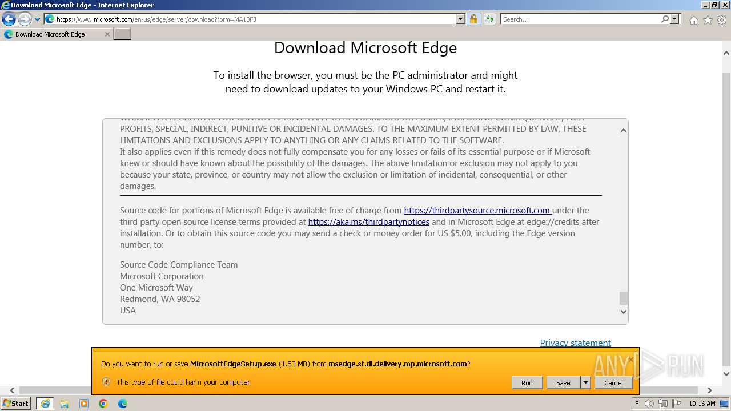
Task: Click the Edge favicon in address bar
Action: [50, 19]
